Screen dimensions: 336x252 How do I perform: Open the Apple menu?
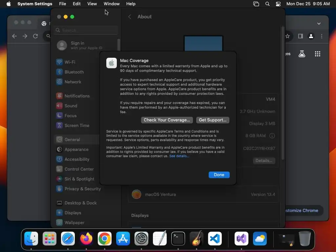click(x=9, y=4)
